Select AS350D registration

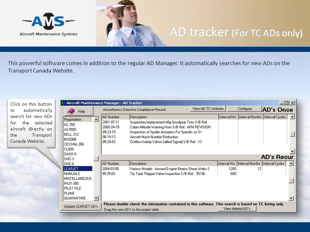click(70, 130)
